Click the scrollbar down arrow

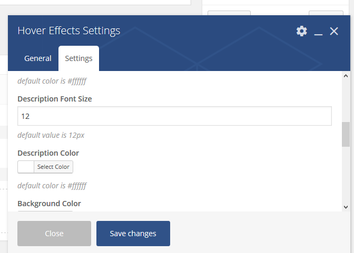pos(346,207)
